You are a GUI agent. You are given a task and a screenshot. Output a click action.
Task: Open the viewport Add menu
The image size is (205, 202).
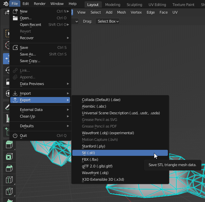tap(109, 12)
